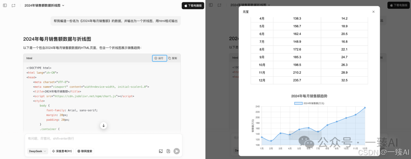Image resolution: width=411 pixels, height=159 pixels.
Task: Click the chart title 2024年每月销售额趋势
Action: tap(309, 96)
